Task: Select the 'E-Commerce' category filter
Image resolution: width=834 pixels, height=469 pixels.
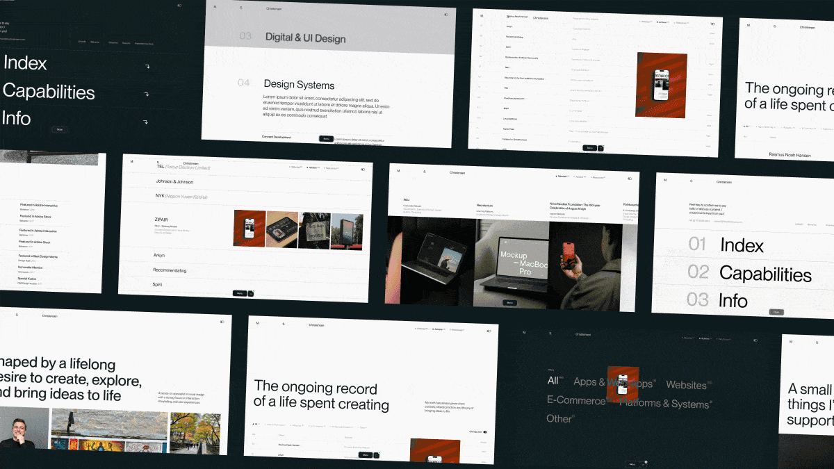Action: pyautogui.click(x=576, y=400)
